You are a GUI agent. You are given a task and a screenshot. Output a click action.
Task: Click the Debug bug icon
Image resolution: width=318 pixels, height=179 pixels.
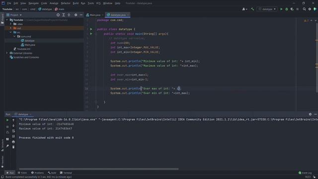(287, 9)
